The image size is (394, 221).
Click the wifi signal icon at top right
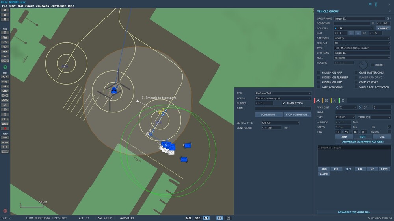tap(370, 4)
